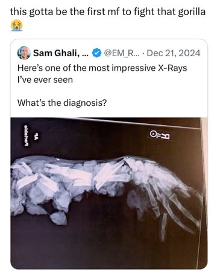Click the caption about fighting that gorilla
217x272 pixels.
(108, 12)
